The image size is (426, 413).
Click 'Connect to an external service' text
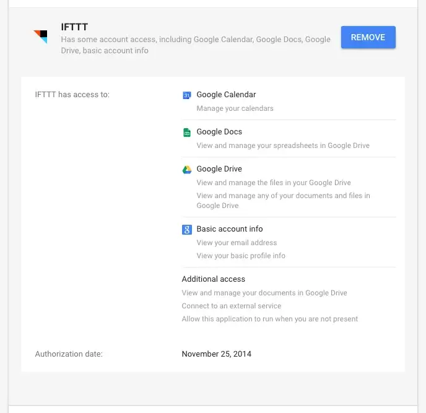click(231, 306)
